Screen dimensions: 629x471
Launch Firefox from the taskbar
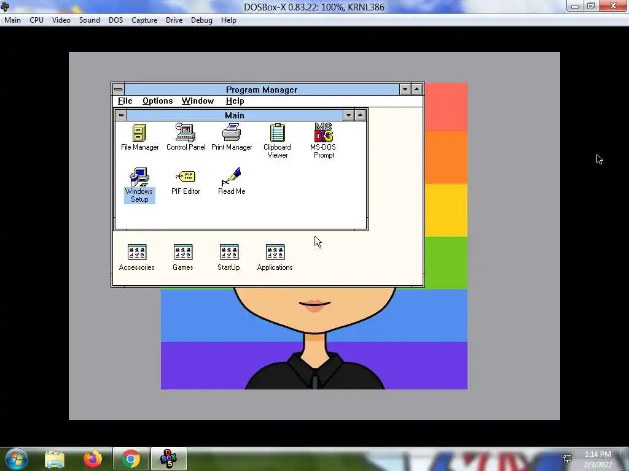coord(93,459)
